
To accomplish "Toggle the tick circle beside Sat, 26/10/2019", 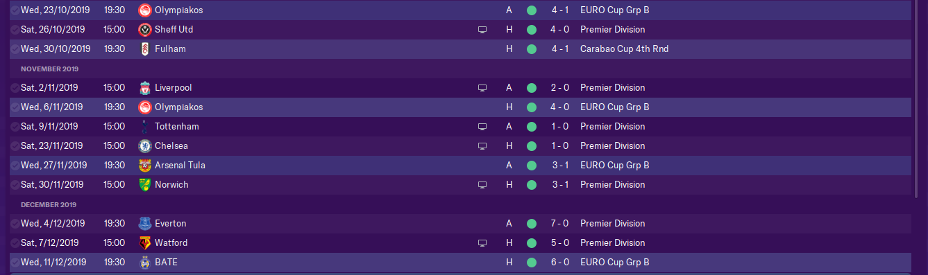I will [15, 30].
